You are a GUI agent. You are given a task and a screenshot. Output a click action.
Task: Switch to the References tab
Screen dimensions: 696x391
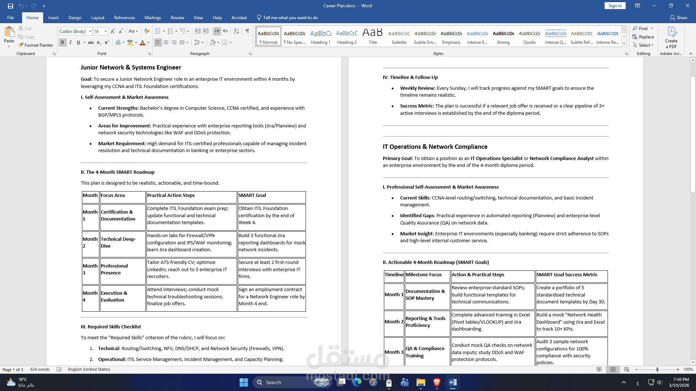coord(124,18)
